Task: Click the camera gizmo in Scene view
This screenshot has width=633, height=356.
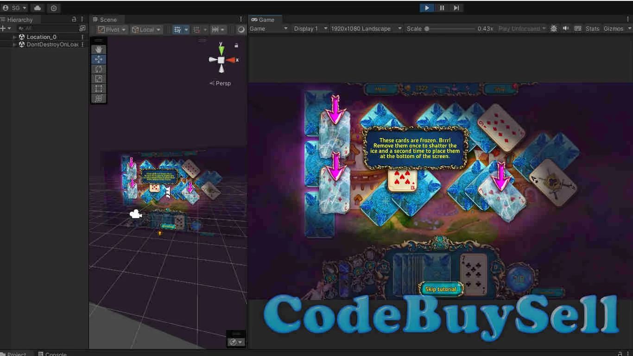Action: click(135, 214)
